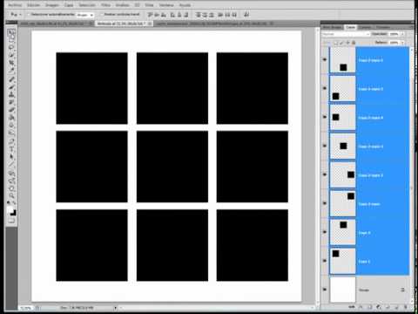
Task: Reset default foreground and background colors
Action: pyautogui.click(x=10, y=202)
